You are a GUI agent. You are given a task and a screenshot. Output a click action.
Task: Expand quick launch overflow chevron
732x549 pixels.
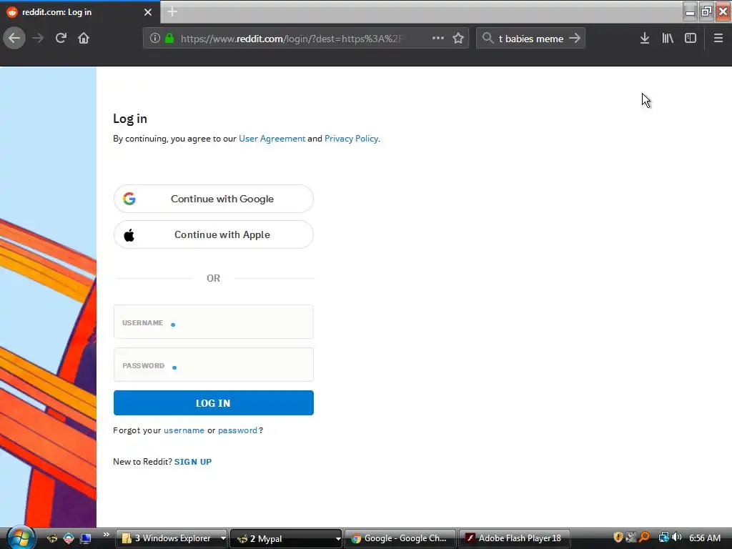(107, 535)
